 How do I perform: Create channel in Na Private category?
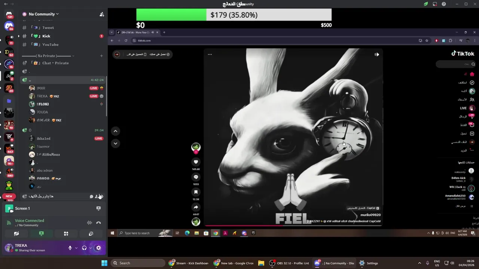101,56
